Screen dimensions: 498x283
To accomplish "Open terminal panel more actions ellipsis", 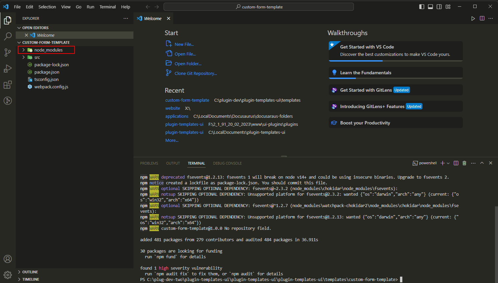I will (473, 163).
